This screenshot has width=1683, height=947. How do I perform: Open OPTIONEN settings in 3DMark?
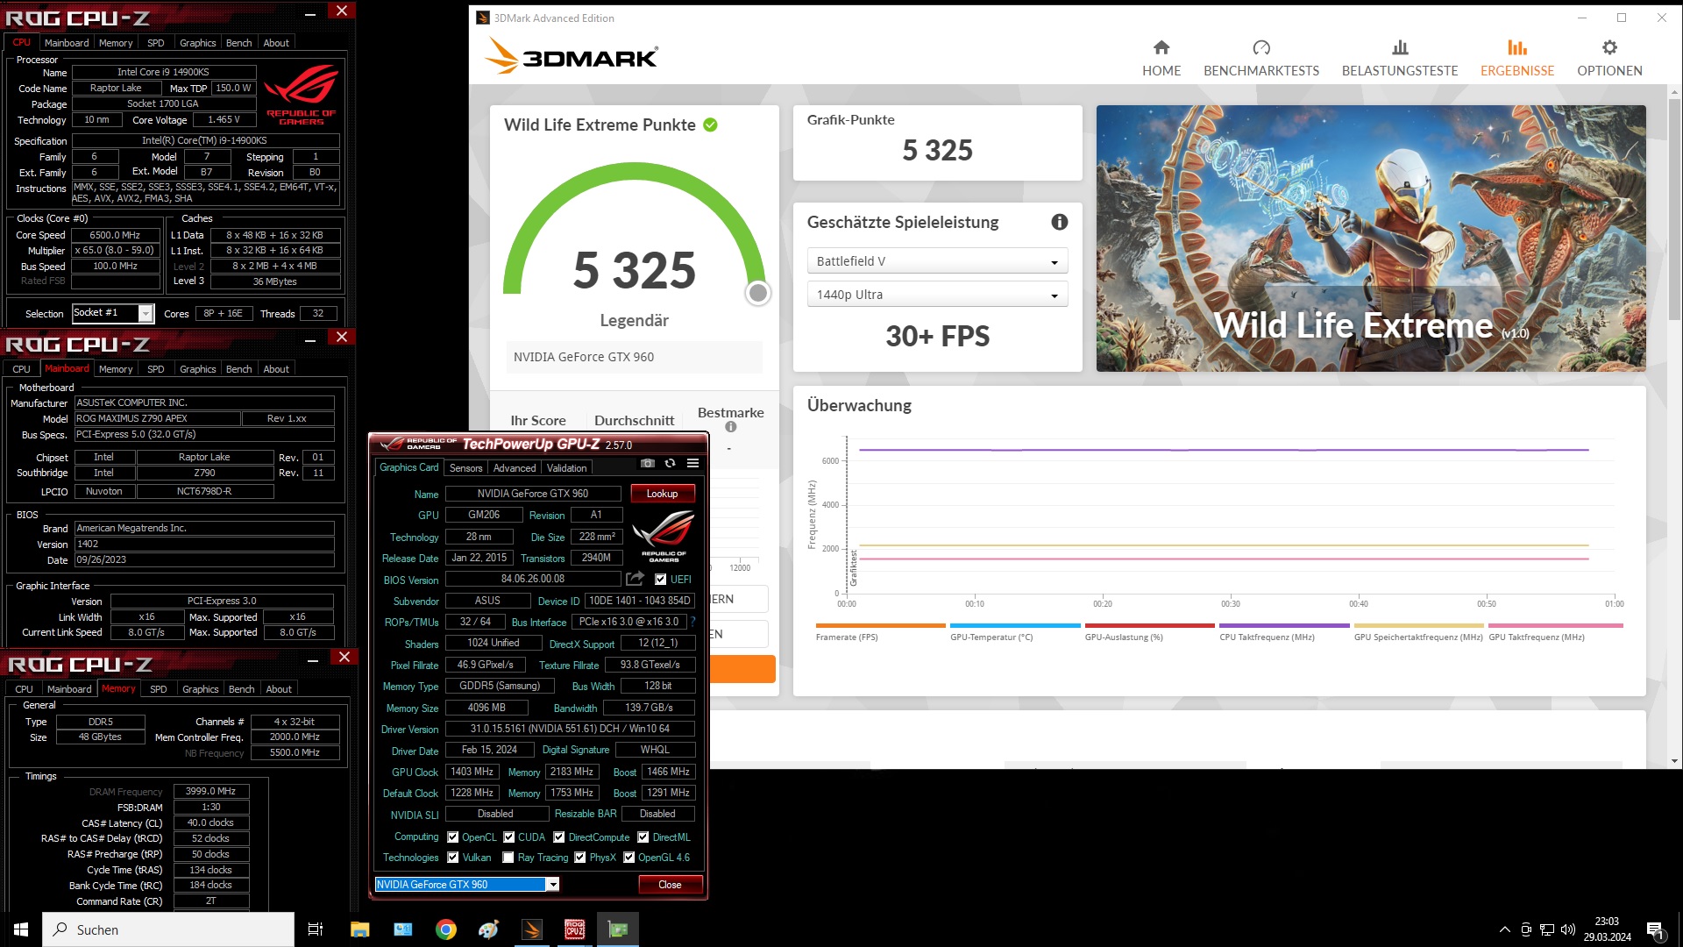coord(1609,58)
